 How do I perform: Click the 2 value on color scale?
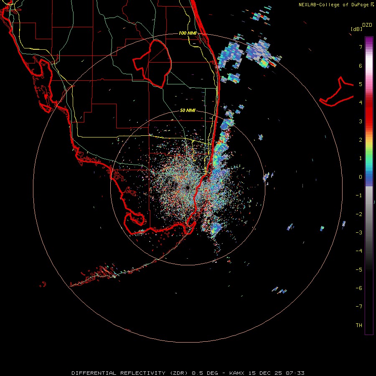[x=361, y=140]
